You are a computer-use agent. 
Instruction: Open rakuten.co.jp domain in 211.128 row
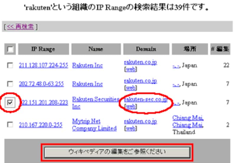(x=141, y=62)
